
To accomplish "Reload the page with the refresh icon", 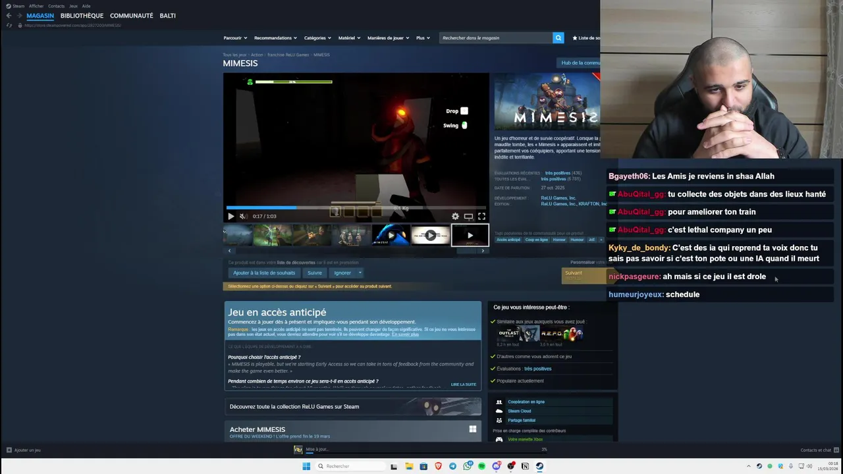I will pos(9,25).
